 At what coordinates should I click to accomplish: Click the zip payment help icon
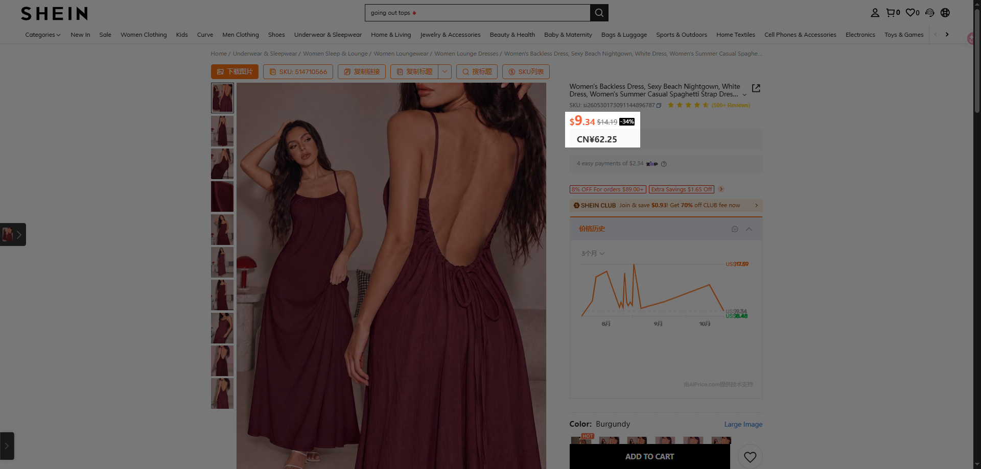tap(664, 164)
